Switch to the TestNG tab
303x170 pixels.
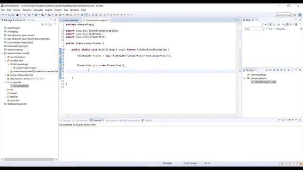[x=147, y=120]
